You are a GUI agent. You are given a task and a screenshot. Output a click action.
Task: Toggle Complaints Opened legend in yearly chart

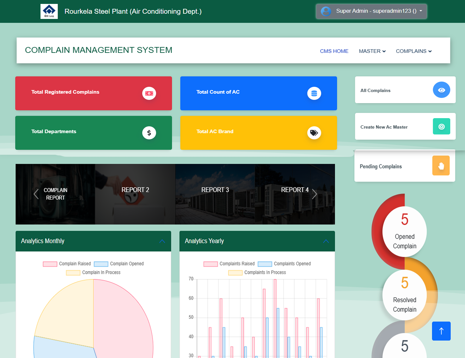(284, 264)
